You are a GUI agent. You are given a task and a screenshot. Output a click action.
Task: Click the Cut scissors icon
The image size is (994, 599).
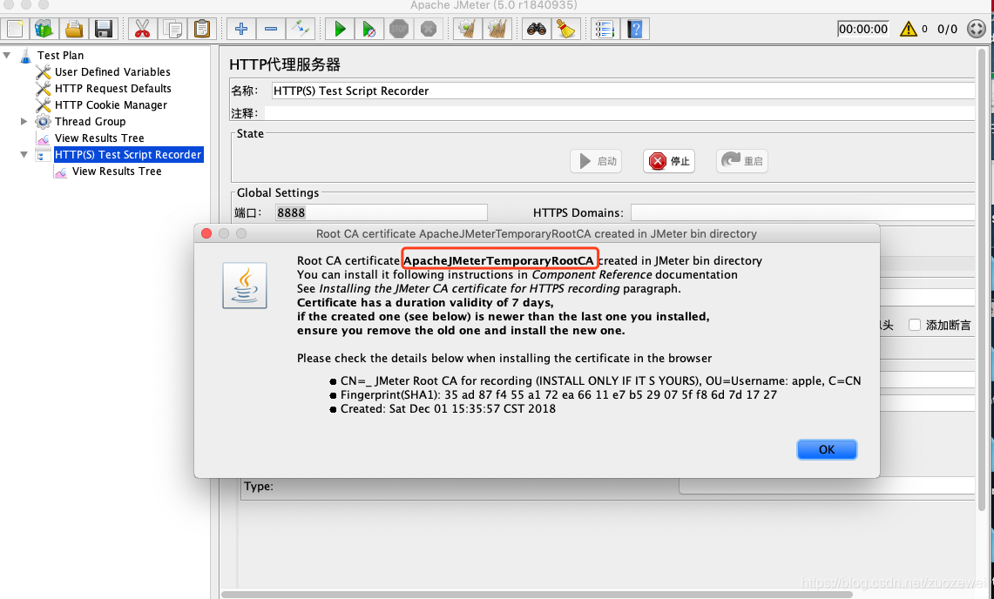click(142, 29)
